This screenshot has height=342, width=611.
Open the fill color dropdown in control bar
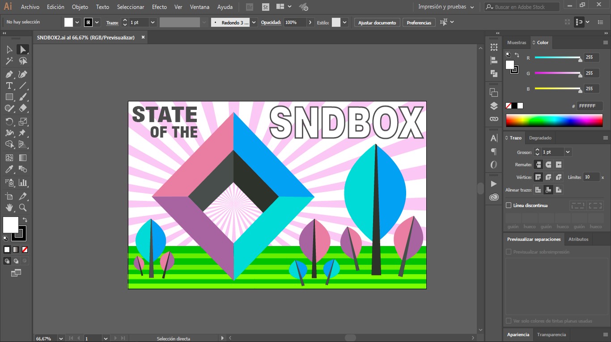coord(77,22)
